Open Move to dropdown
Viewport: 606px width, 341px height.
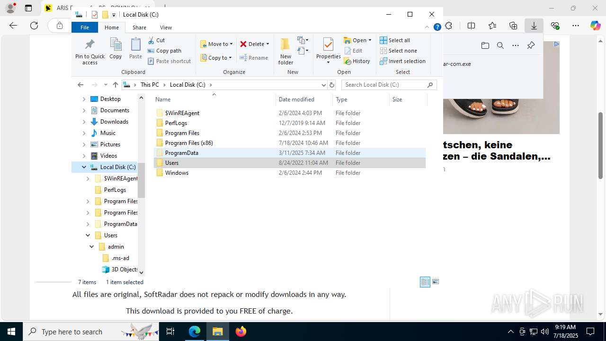click(x=216, y=44)
